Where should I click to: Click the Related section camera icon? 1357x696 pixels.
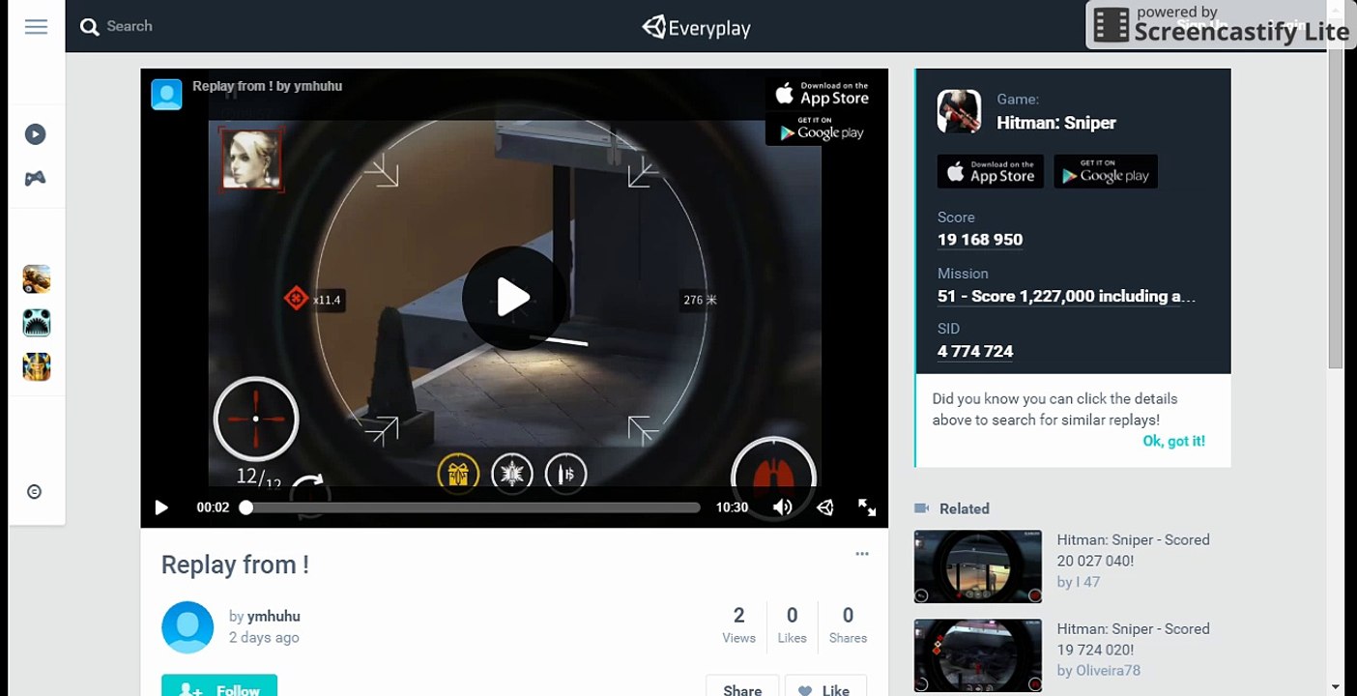click(921, 508)
